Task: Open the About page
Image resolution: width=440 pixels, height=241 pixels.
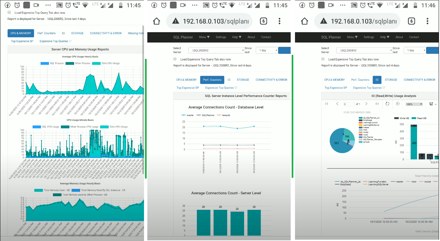Action: point(399,37)
